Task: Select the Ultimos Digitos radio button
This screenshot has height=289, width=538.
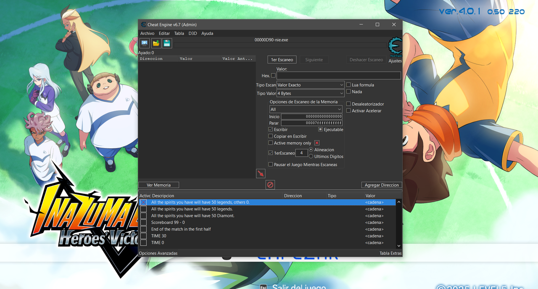Action: pyautogui.click(x=311, y=156)
